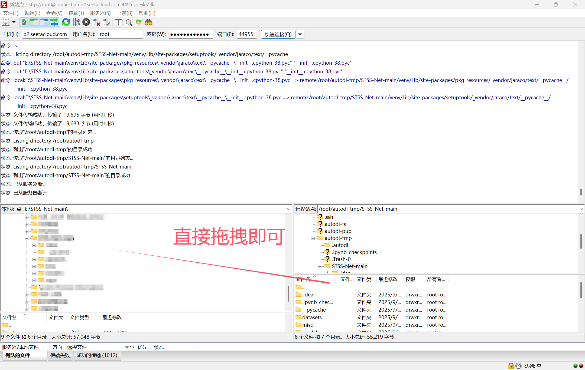Disconnect from the server
This screenshot has width=585, height=370.
[x=96, y=22]
